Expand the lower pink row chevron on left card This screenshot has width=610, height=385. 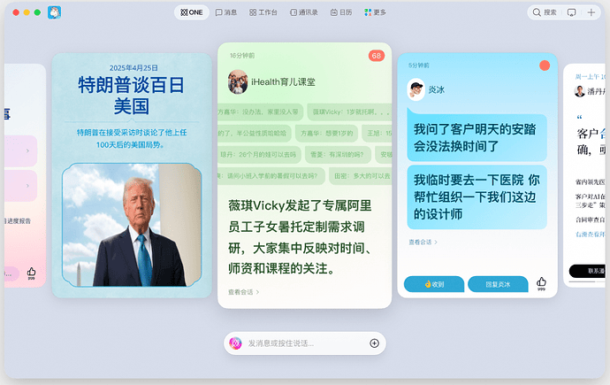(27, 186)
